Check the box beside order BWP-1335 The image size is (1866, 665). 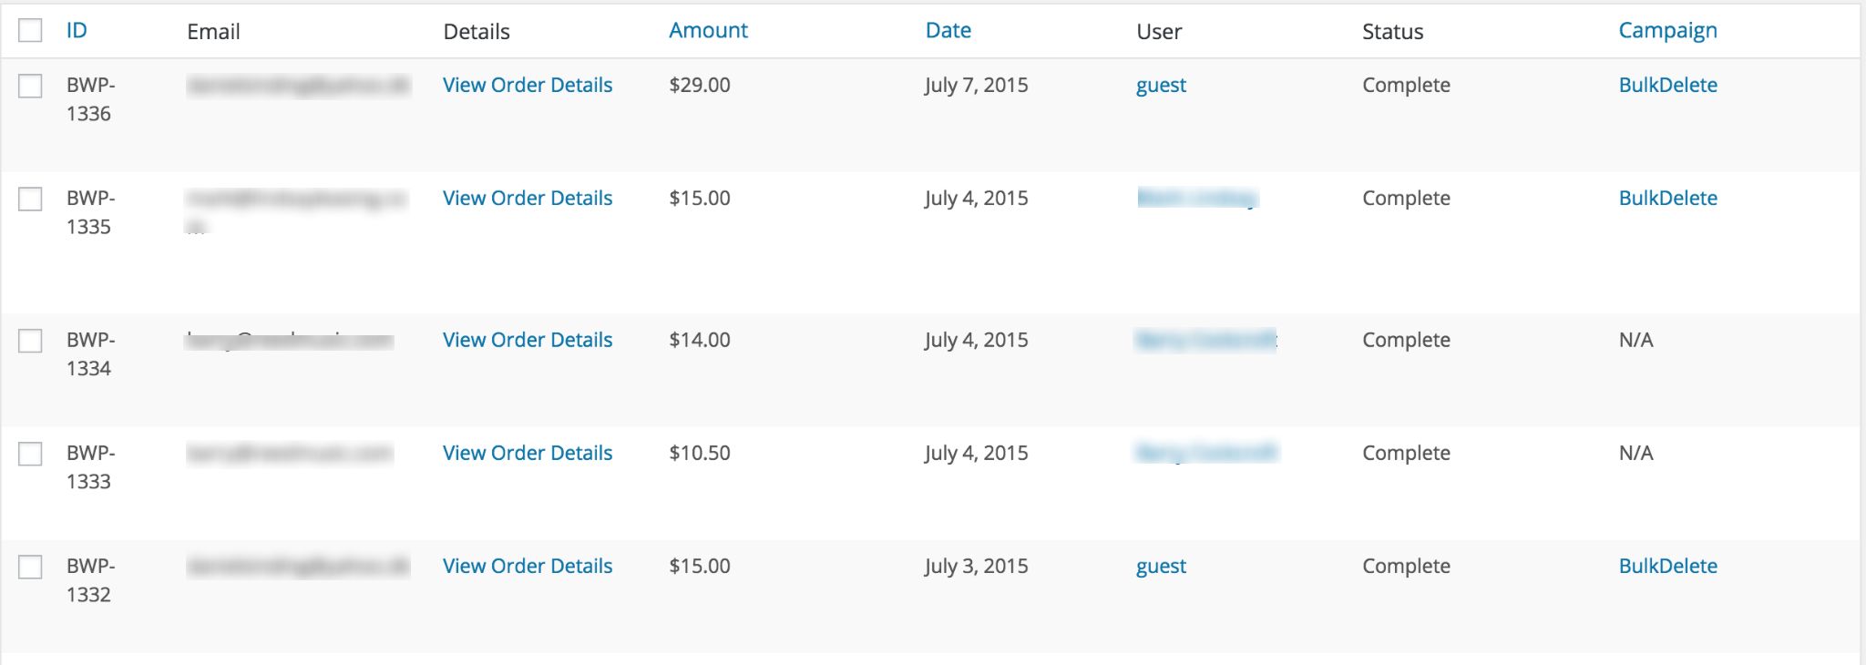coord(30,199)
